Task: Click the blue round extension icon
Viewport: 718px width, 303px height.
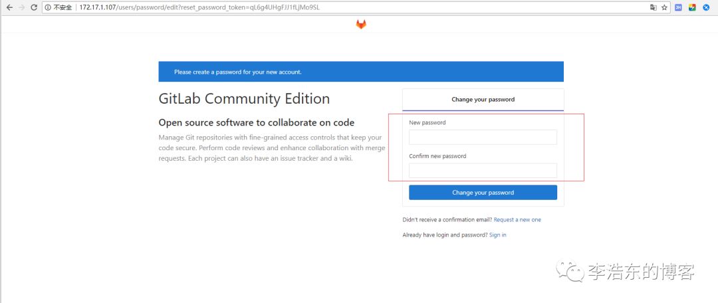Action: tap(706, 8)
